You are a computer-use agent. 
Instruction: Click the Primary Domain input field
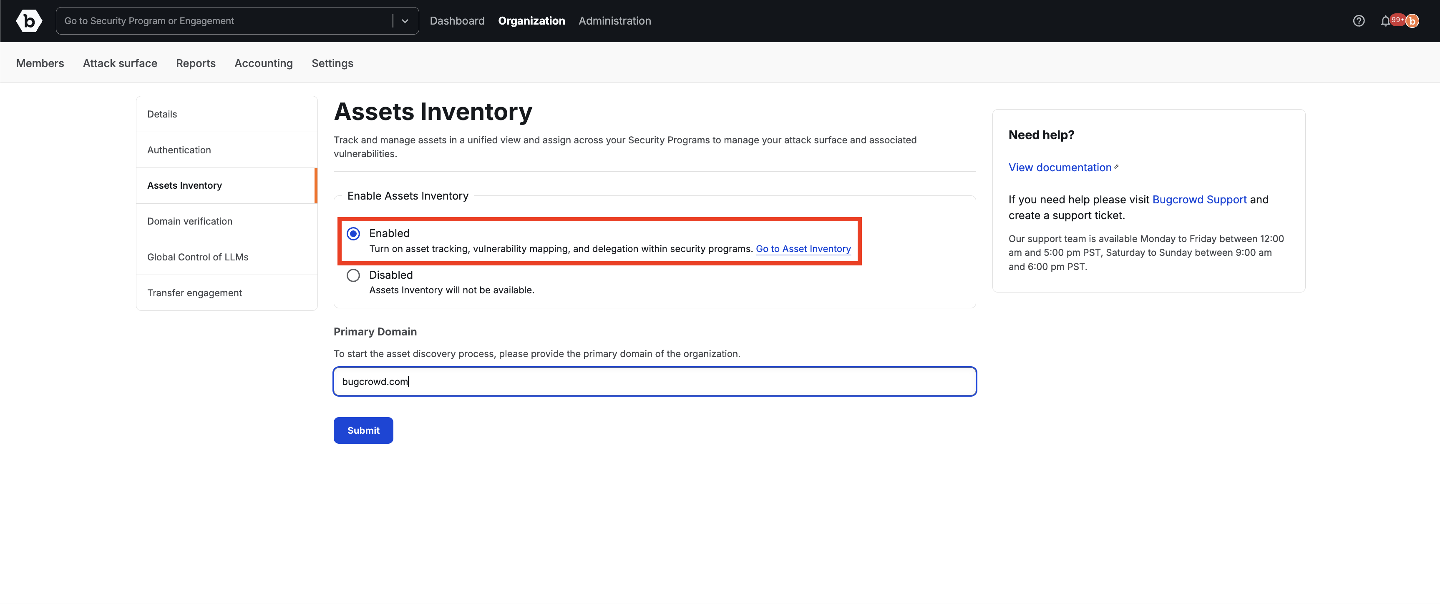coord(655,382)
